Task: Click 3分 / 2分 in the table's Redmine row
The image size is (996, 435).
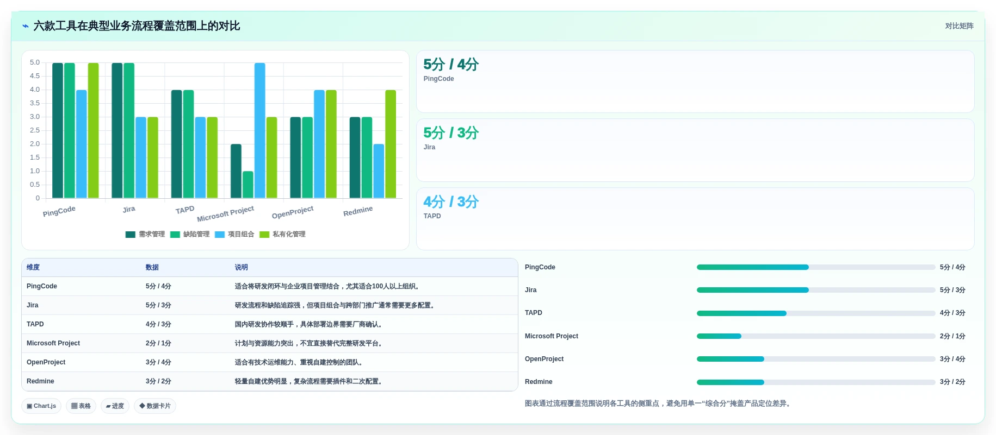Action: coord(158,381)
